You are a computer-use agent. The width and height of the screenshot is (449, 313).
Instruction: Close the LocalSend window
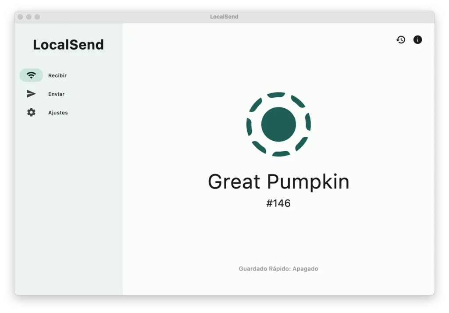pos(20,17)
